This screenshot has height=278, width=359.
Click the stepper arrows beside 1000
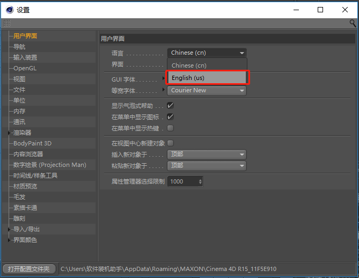click(200, 181)
